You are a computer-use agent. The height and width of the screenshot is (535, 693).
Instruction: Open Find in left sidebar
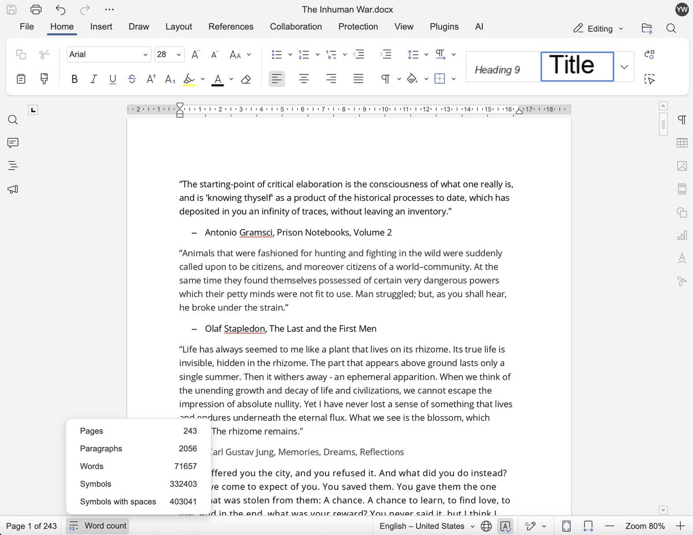pos(13,119)
